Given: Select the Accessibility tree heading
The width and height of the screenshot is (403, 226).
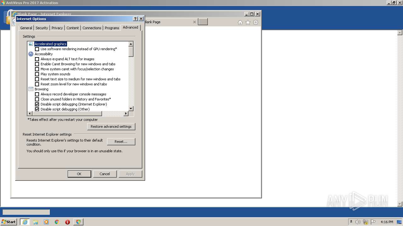Looking at the screenshot, I should coord(43,54).
